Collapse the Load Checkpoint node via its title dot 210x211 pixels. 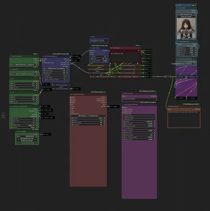click(11, 56)
